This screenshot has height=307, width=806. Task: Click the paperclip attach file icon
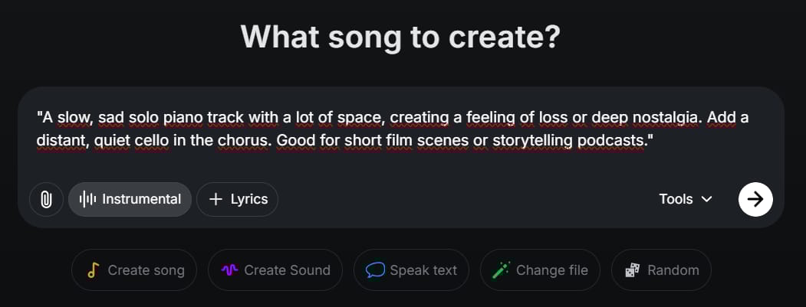[46, 199]
